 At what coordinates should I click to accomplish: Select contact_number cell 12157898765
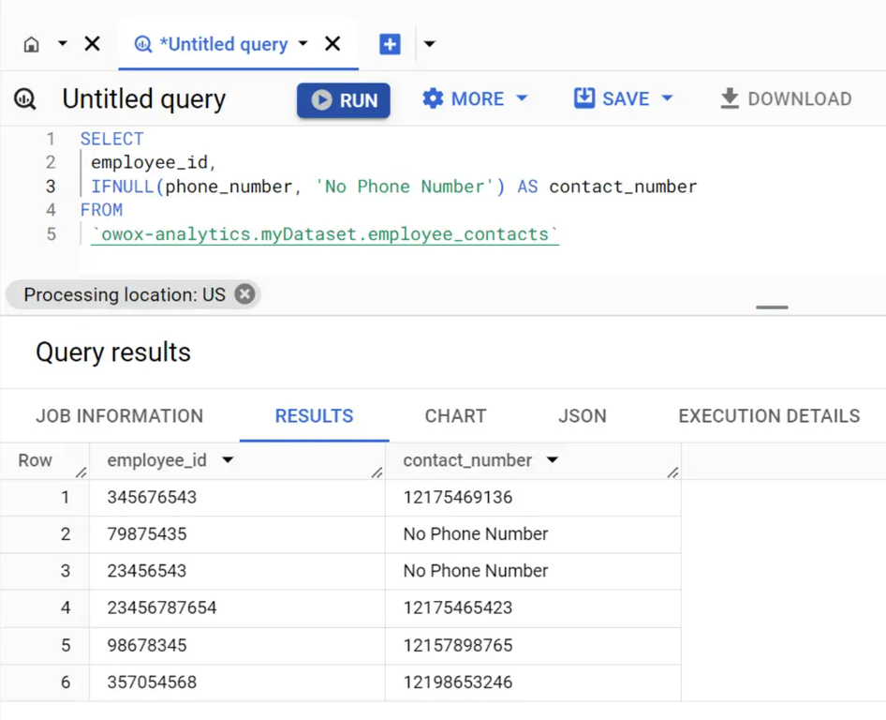click(533, 645)
